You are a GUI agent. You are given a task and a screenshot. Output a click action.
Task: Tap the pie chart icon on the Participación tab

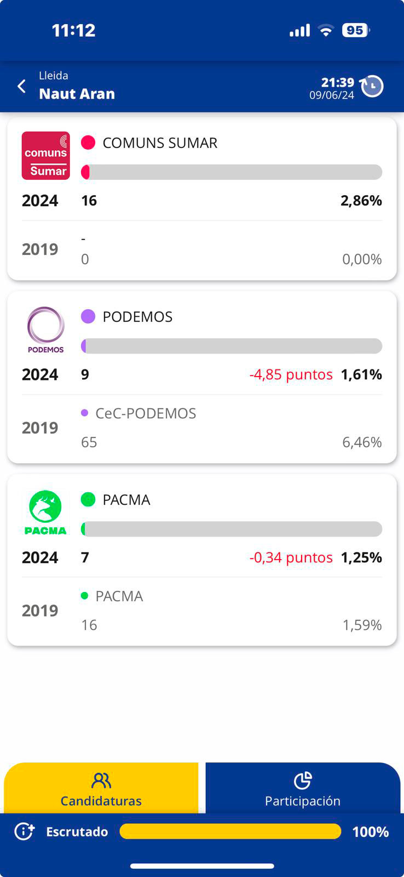coord(303,781)
